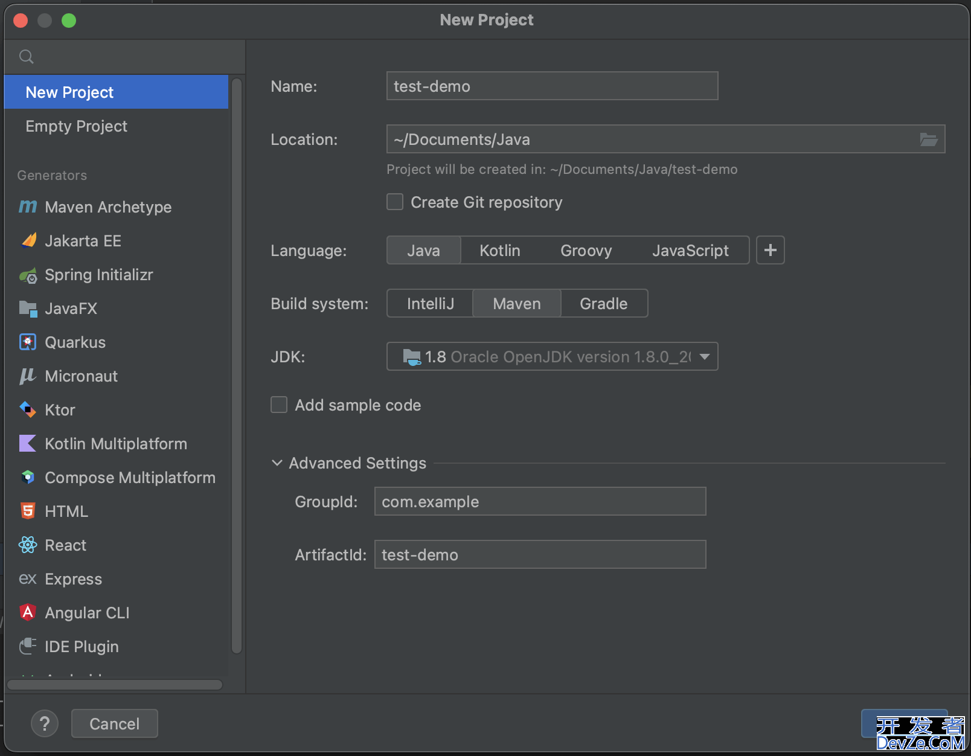Click the IDE Plugin icon
Viewport: 971px width, 756px height.
click(28, 647)
